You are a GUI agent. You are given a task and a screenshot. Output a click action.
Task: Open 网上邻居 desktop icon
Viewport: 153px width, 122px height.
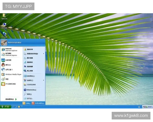[4, 34]
